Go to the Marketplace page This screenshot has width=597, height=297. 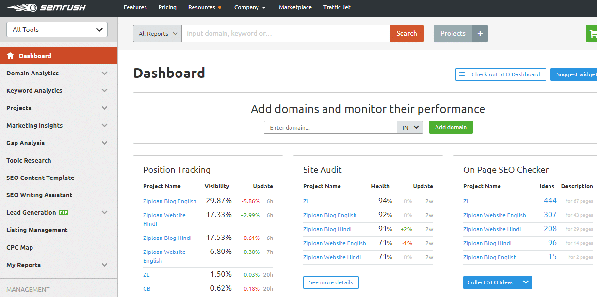(295, 7)
